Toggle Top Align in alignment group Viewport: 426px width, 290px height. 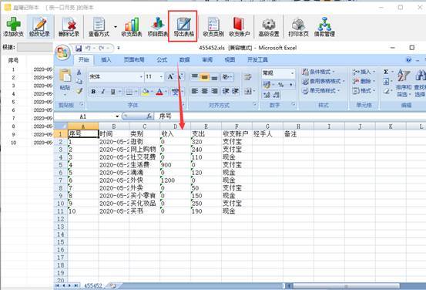195,77
